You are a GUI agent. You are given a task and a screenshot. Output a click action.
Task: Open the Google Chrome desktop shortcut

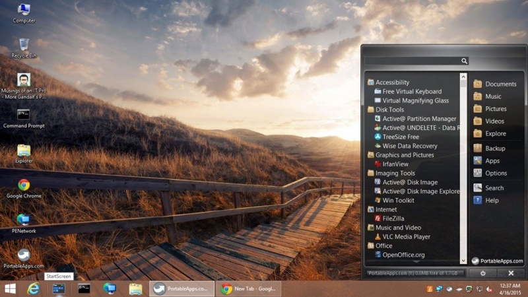point(24,187)
